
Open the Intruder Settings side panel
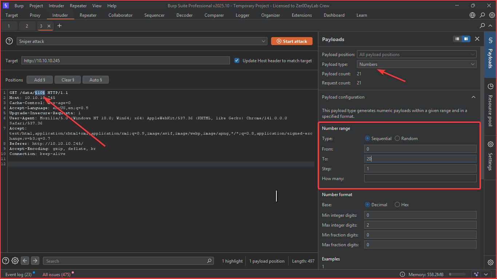[x=490, y=156]
